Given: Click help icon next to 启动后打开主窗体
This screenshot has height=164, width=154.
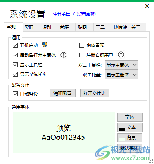Looking at the screenshot, I should pyautogui.click(x=63, y=55).
